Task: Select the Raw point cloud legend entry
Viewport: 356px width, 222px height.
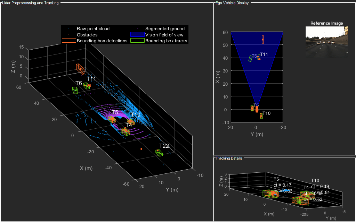Action: tap(93, 28)
